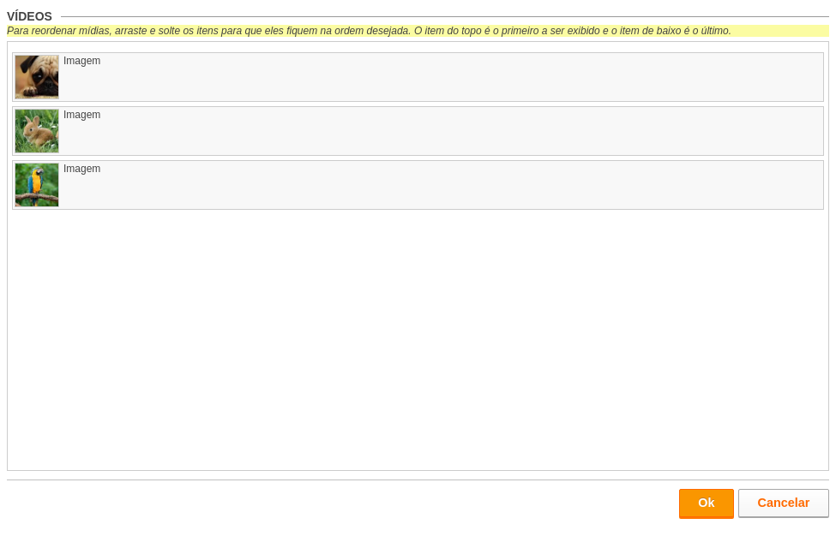Click the "Imagem" label beside the pug
The width and height of the screenshot is (836, 548).
[x=81, y=61]
